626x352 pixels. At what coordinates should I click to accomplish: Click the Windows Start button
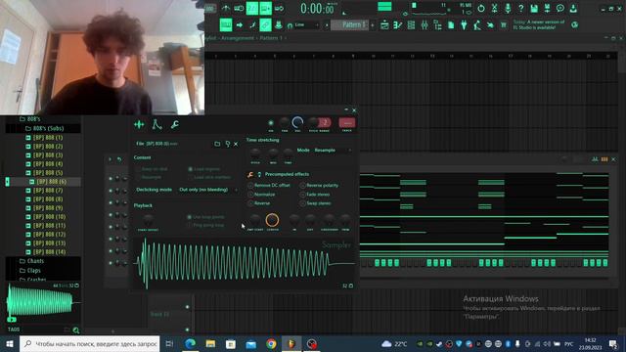(x=10, y=343)
